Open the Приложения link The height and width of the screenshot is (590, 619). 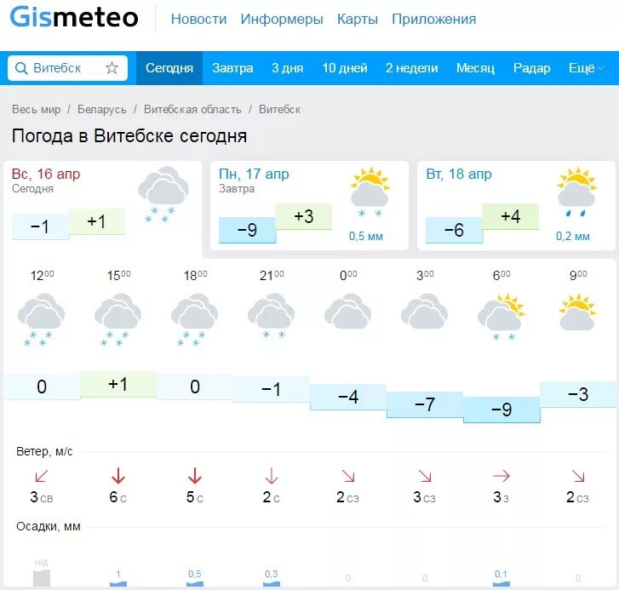(x=434, y=19)
